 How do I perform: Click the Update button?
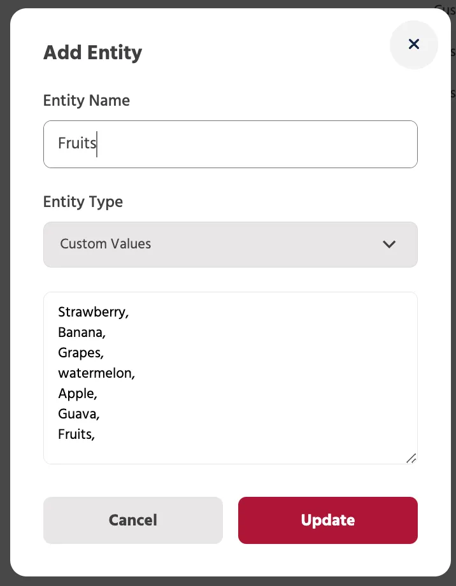[x=328, y=520]
